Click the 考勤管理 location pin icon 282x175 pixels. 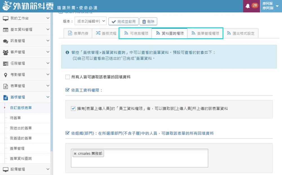6,75
